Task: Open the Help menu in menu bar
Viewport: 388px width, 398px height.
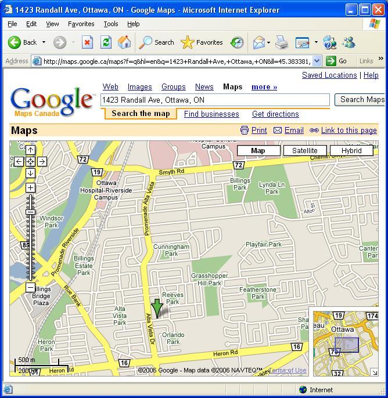Action: pos(134,24)
